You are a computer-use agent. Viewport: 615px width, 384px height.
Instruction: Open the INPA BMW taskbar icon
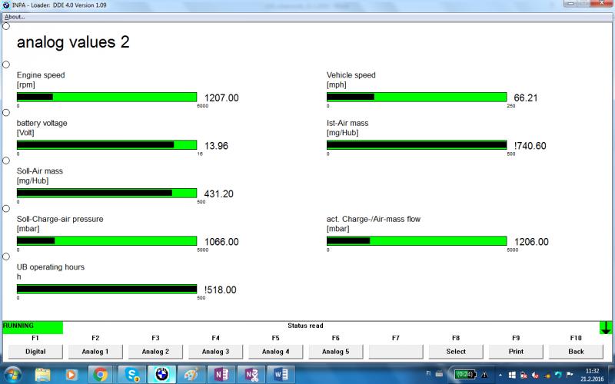coord(161,375)
